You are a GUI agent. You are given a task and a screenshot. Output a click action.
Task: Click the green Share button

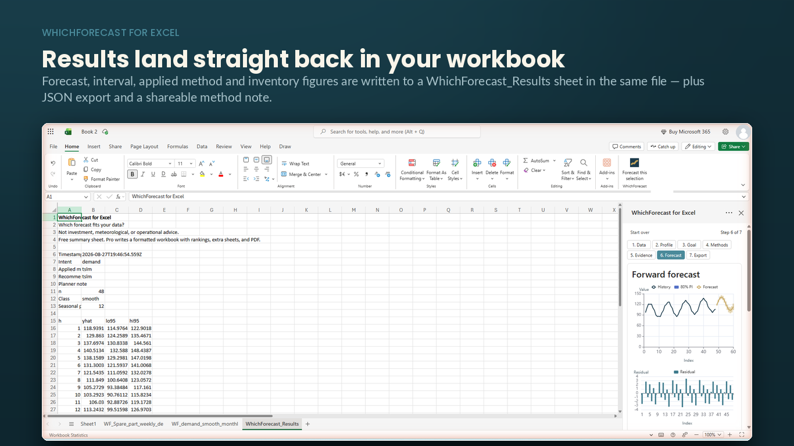click(734, 147)
